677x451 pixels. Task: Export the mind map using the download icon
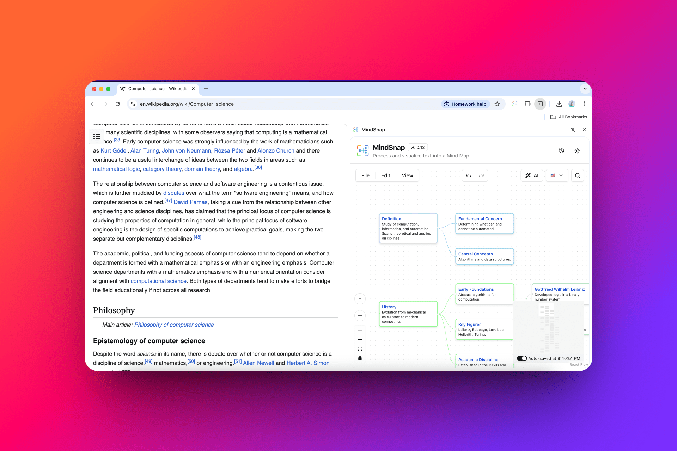coord(360,298)
